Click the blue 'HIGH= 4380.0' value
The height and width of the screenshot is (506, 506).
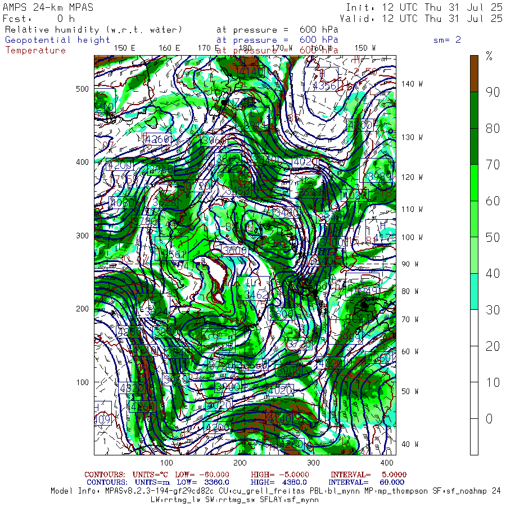(278, 482)
